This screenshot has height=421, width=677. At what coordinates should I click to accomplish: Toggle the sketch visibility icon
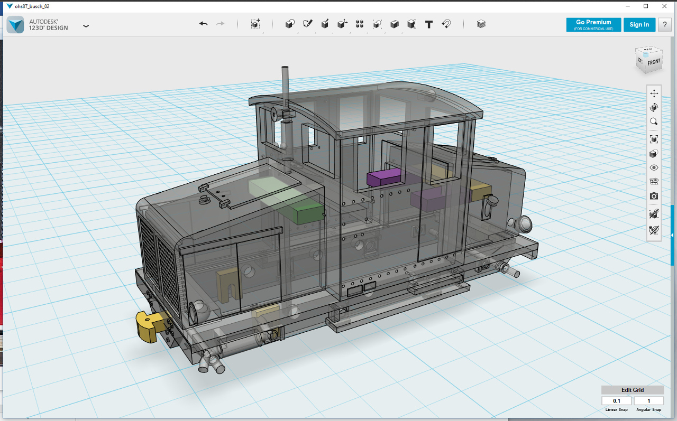coord(654,213)
